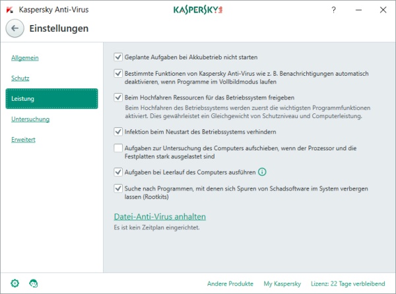Toggle Beim Hochfahren Ressourcen freigeben checkbox
Screen dimensions: 396x294
(118, 98)
